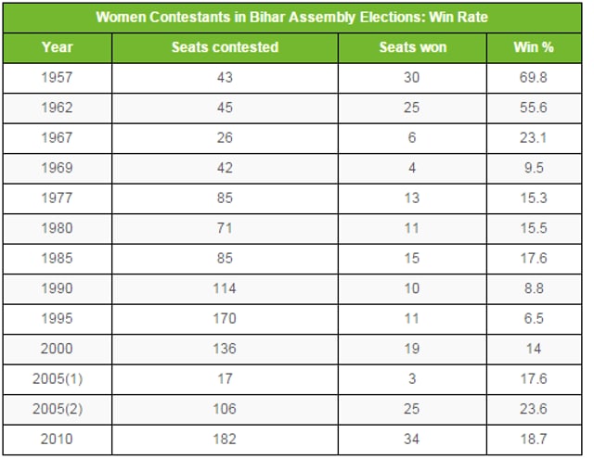Click the 2005(1) year cell
Screen dimensions: 594x459
pos(58,378)
